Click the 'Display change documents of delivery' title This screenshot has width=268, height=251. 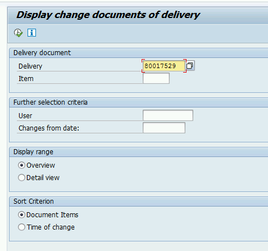pyautogui.click(x=108, y=15)
